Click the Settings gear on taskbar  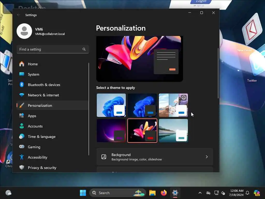click(x=175, y=193)
